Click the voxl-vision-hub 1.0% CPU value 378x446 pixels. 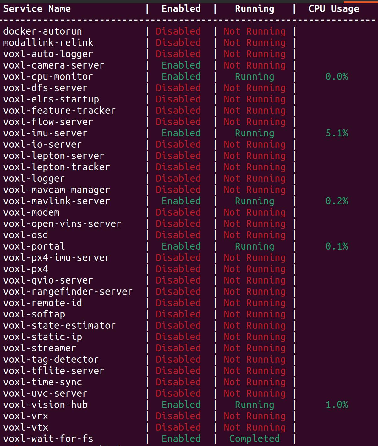pos(337,405)
